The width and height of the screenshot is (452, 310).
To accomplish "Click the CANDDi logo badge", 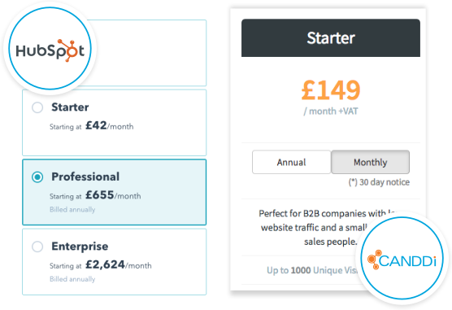I will tap(402, 258).
